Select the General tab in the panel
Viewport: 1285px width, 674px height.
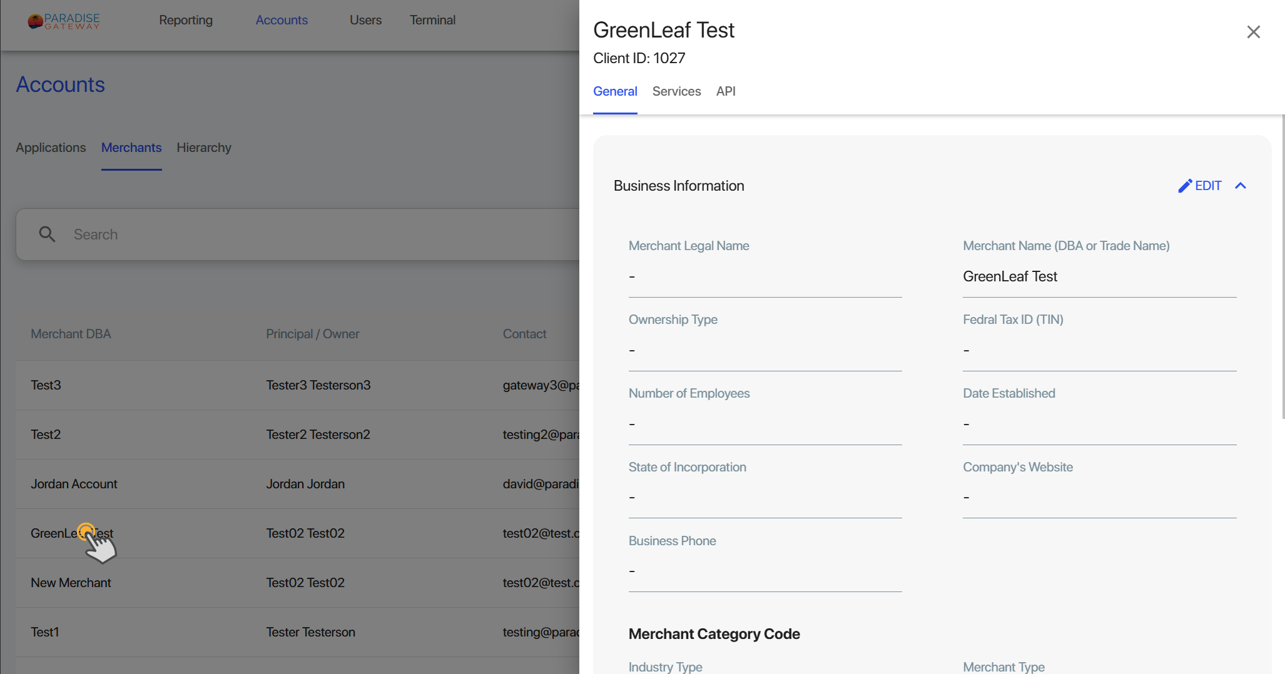615,91
